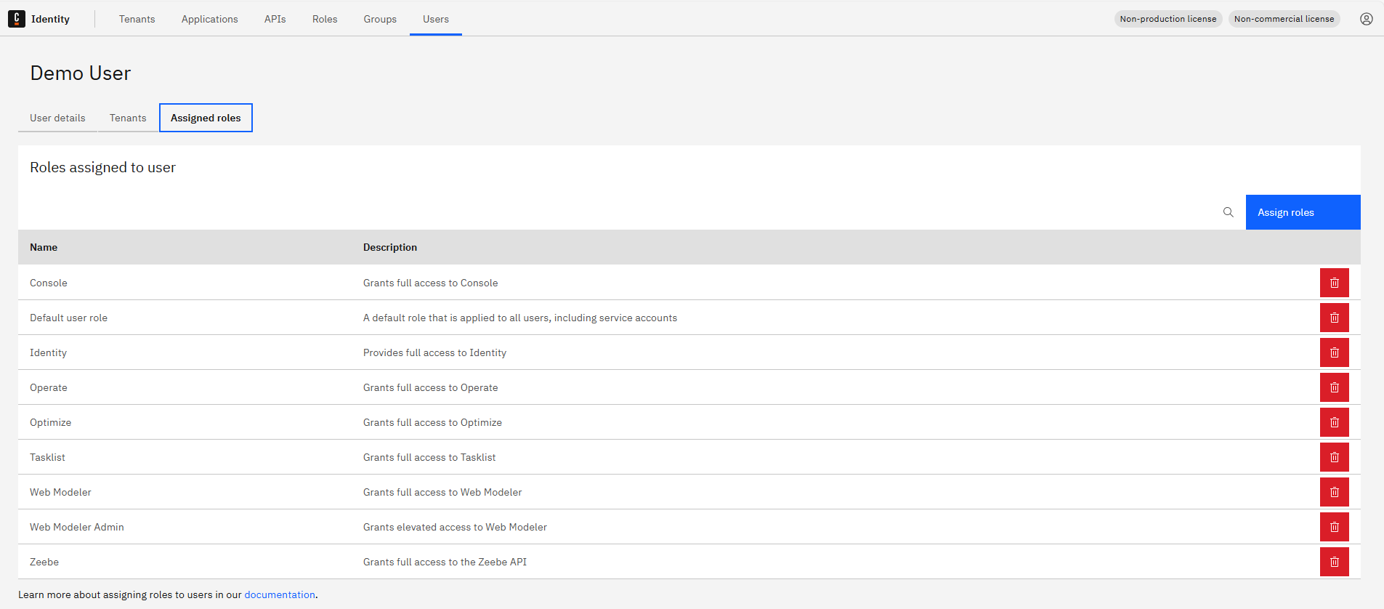
Task: Select the Tenants tab under Demo User
Action: (x=128, y=118)
